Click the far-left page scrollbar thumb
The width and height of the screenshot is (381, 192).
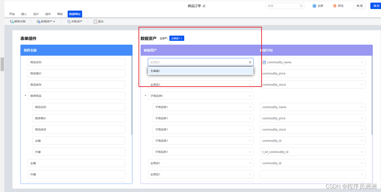pyautogui.click(x=2, y=64)
